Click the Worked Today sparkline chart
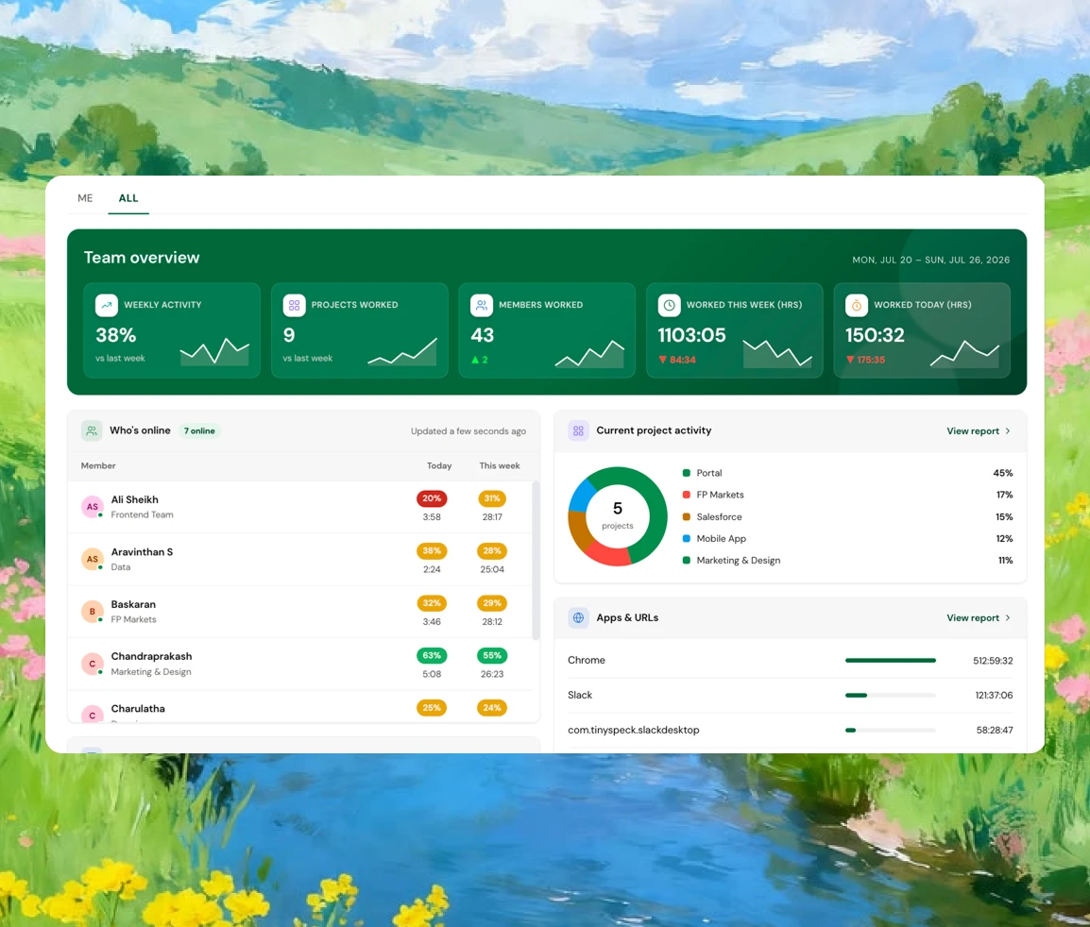Viewport: 1090px width, 927px height. click(x=965, y=353)
